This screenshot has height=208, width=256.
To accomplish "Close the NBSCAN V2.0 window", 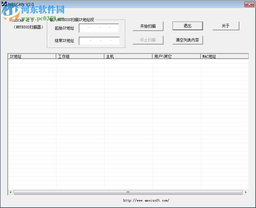I will click(x=249, y=4).
